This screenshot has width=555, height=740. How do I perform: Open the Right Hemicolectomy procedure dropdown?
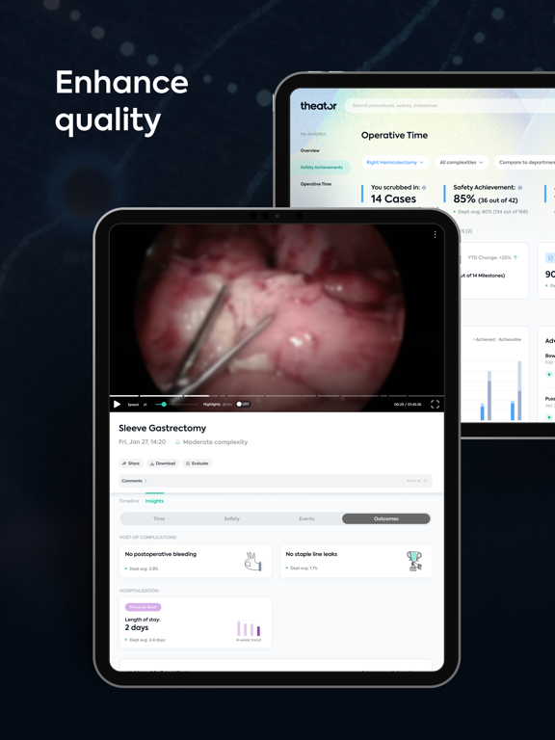(x=395, y=162)
